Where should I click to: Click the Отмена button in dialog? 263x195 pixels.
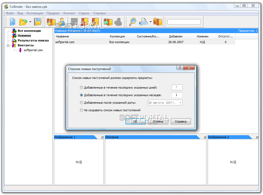pyautogui.click(x=158, y=121)
